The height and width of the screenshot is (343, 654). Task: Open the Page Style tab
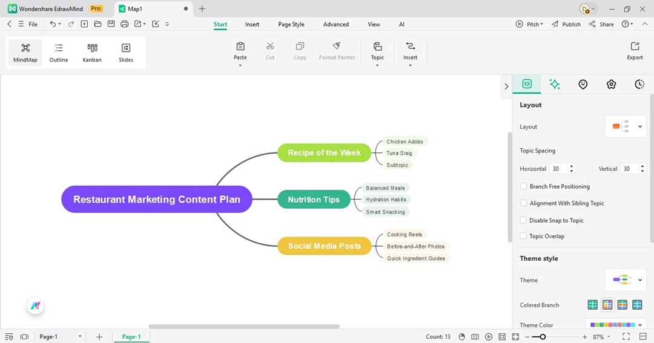[x=291, y=24]
